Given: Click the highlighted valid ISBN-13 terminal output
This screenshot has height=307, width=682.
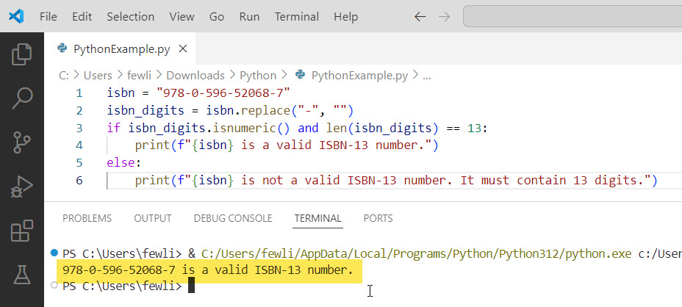Looking at the screenshot, I should tap(209, 270).
